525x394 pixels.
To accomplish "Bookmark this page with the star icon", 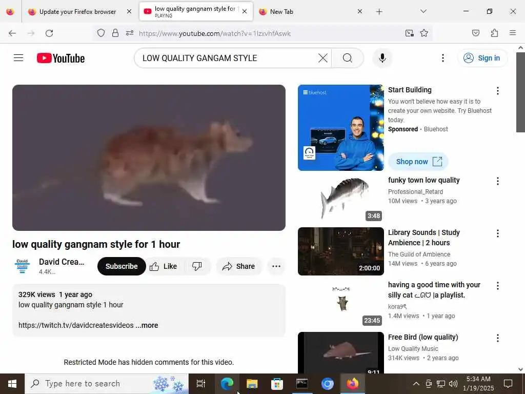I will pyautogui.click(x=424, y=33).
